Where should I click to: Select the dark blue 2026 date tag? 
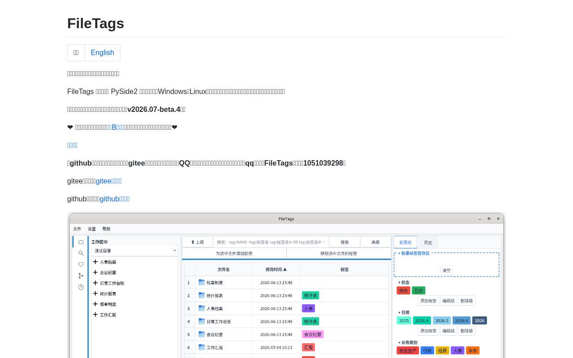[x=479, y=320]
